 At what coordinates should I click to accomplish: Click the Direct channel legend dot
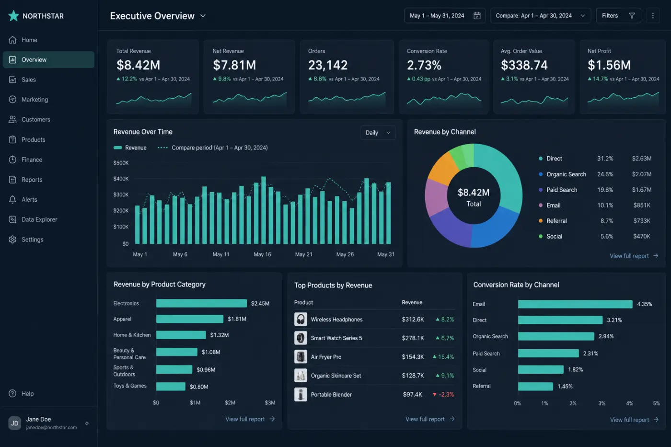[x=541, y=159]
